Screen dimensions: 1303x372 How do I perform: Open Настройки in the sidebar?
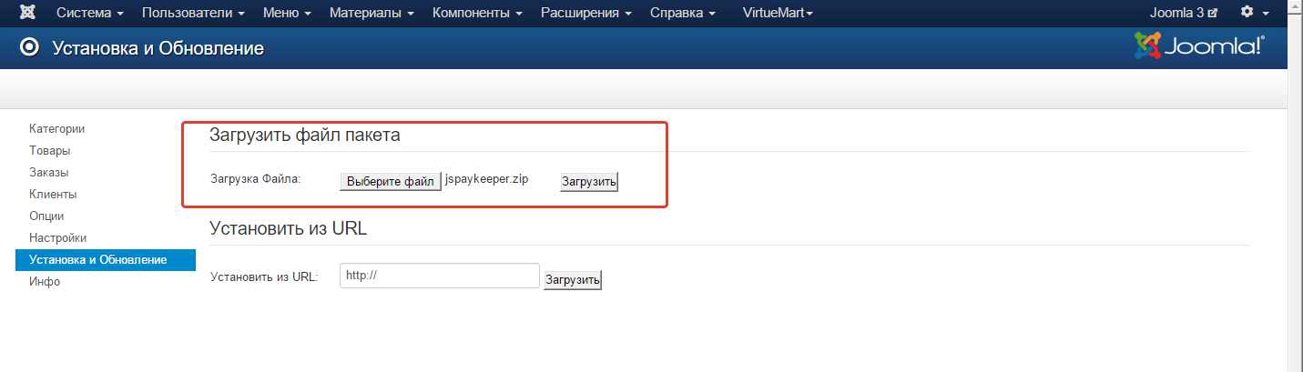click(x=57, y=238)
